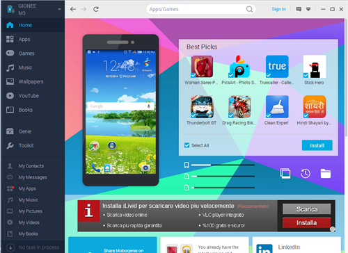348x253 pixels.
Task: Click the search magnifier icon
Action: 249,9
